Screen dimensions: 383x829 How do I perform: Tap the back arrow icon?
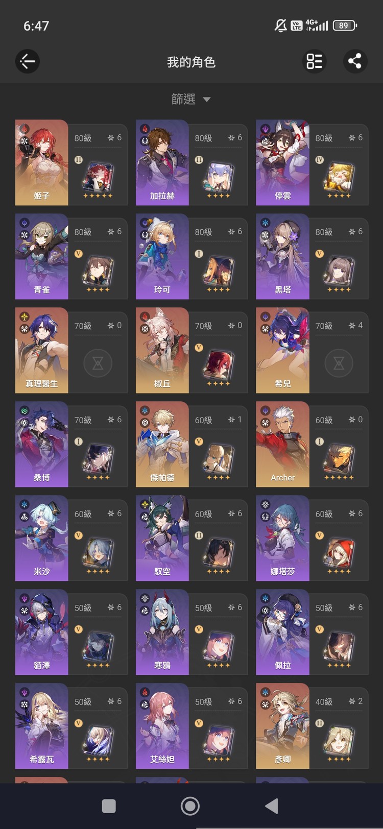pos(27,62)
